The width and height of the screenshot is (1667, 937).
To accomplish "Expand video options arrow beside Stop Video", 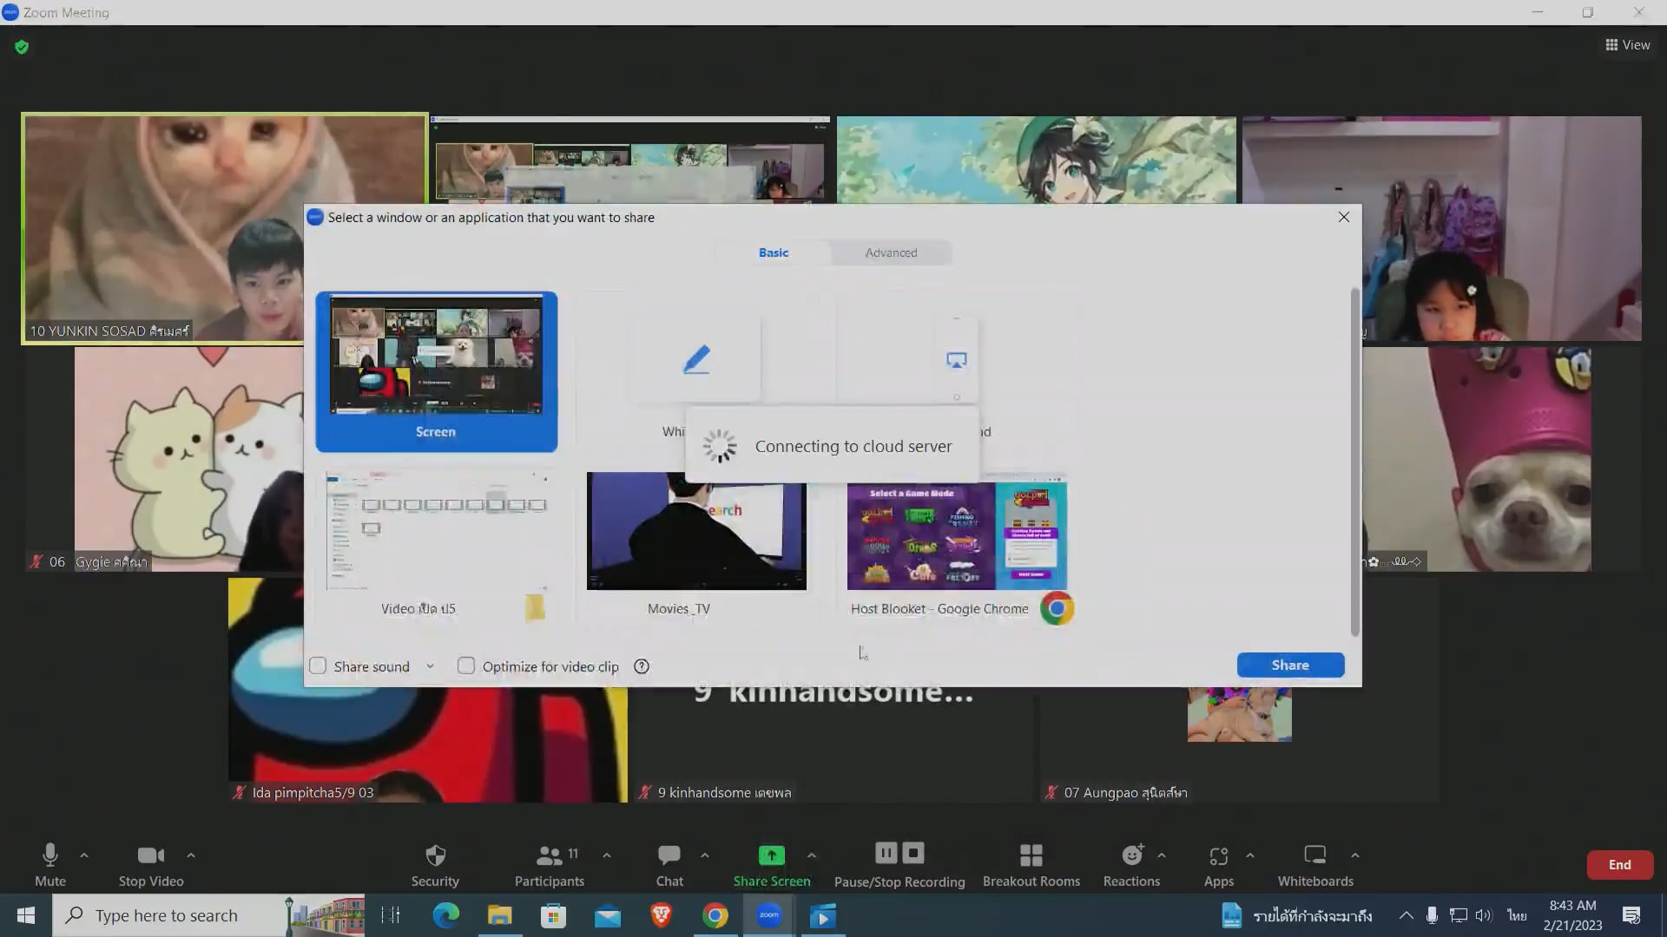I will pos(191,855).
